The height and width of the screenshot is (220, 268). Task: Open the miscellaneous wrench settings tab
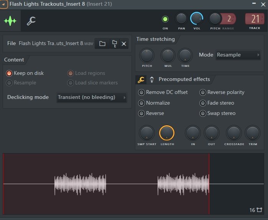click(31, 21)
